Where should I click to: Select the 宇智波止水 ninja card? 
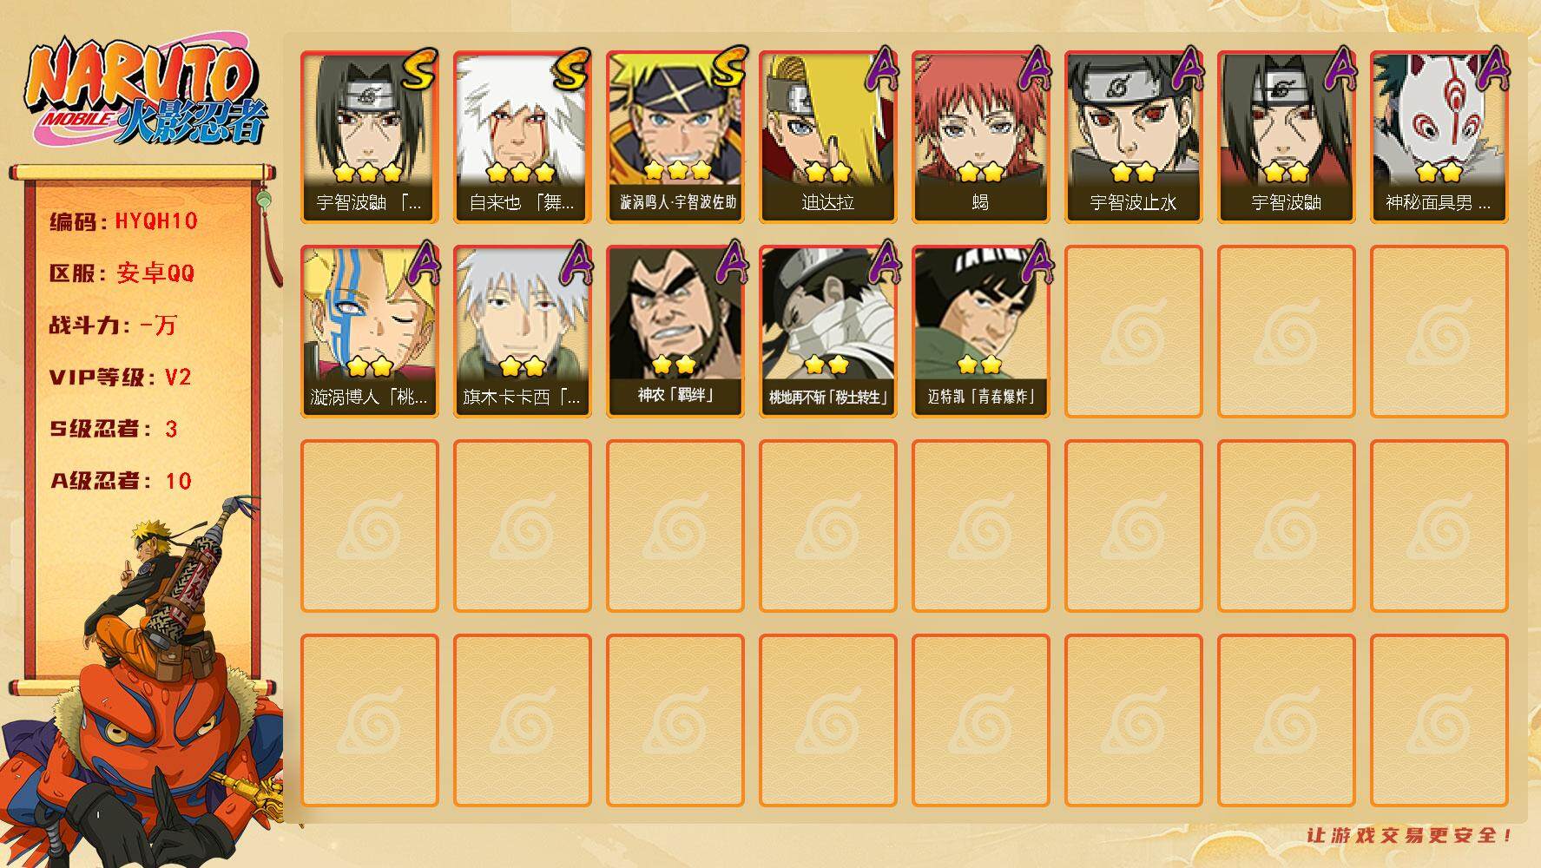[x=1133, y=137]
